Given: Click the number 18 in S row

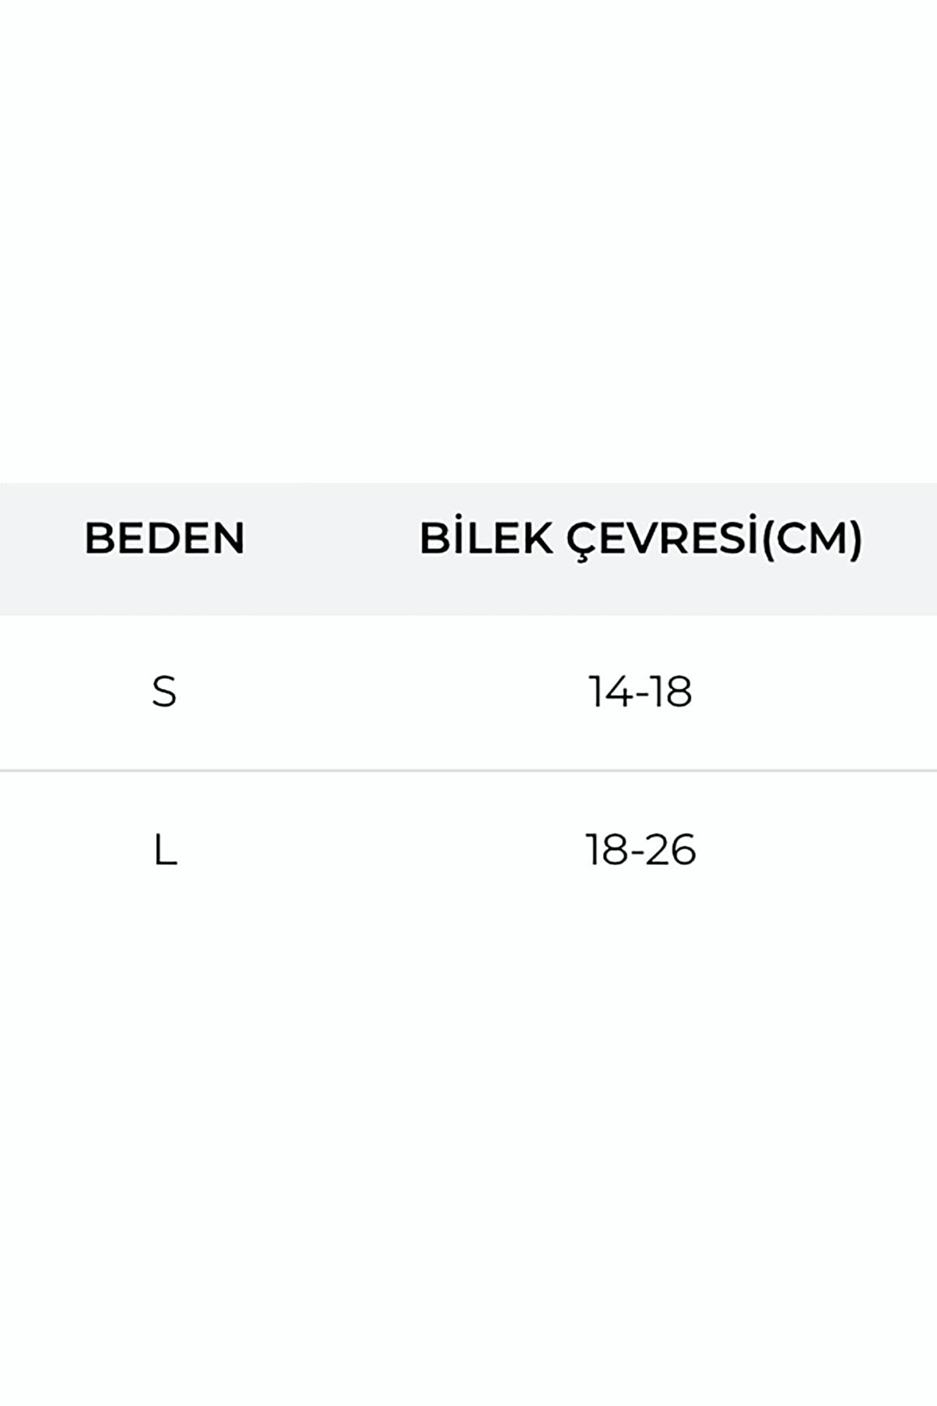Looking at the screenshot, I should pos(671,691).
